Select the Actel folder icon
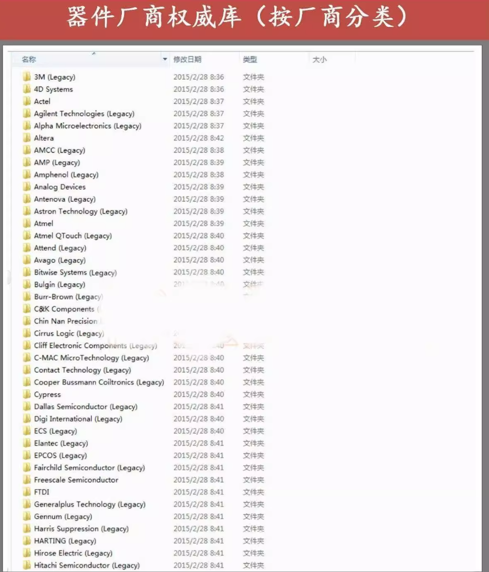Viewport: 489px width, 572px height. 27,101
